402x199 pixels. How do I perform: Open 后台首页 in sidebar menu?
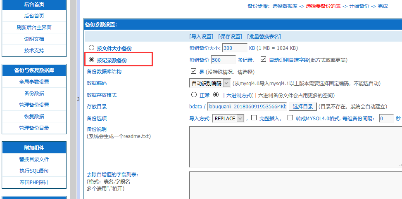click(x=34, y=16)
